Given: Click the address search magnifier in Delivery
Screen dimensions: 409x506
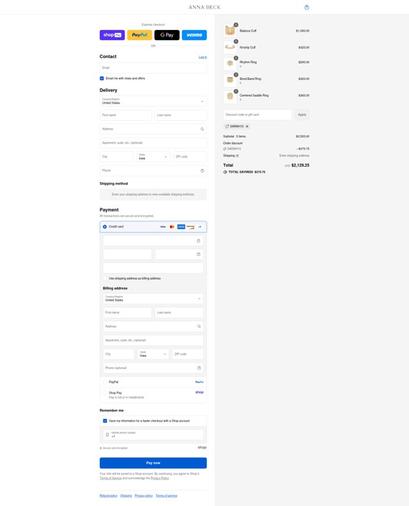Looking at the screenshot, I should point(202,129).
